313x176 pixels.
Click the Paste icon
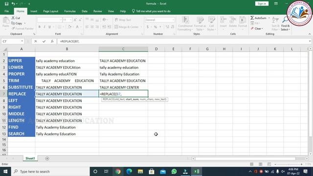click(x=6, y=21)
